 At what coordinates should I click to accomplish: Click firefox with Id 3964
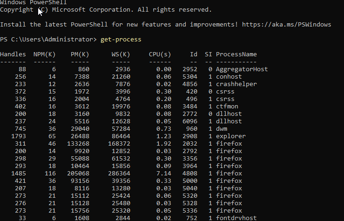(x=229, y=166)
